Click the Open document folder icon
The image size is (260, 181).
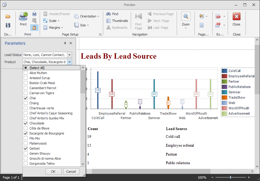click(x=8, y=16)
